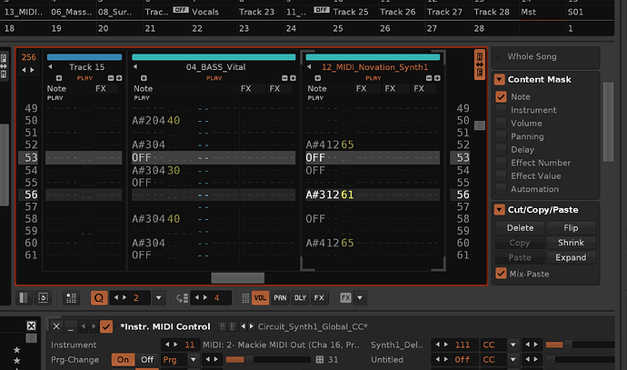Remove an effect column from Track 15
The width and height of the screenshot is (627, 370).
click(111, 78)
